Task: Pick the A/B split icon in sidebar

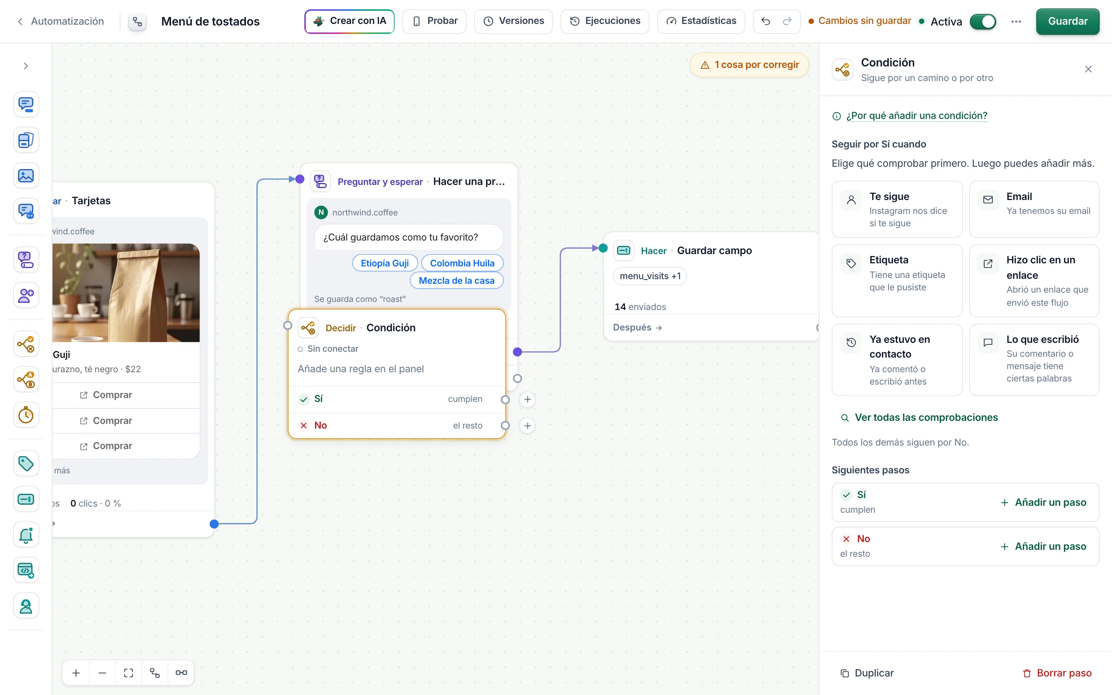Action: [x=26, y=379]
